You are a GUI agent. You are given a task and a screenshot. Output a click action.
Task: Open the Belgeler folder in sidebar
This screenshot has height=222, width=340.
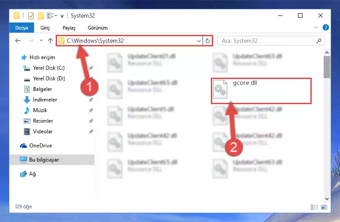[x=38, y=89]
